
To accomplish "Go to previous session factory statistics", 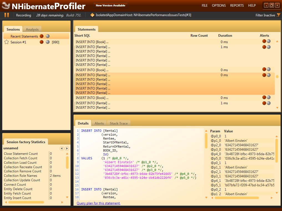I will 62,148.
